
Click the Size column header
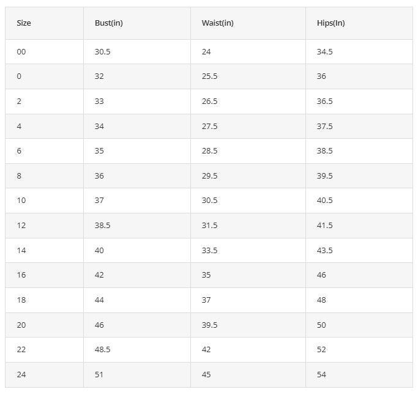tap(24, 23)
